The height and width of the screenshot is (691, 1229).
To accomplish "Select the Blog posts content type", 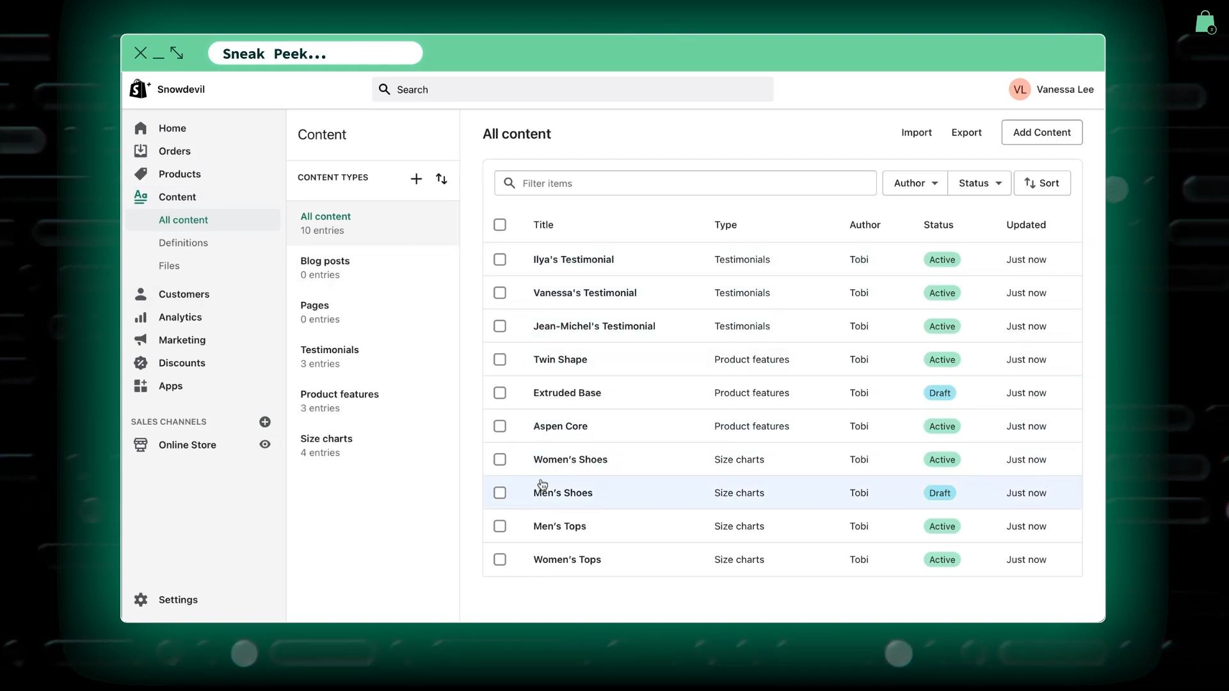I will [373, 268].
